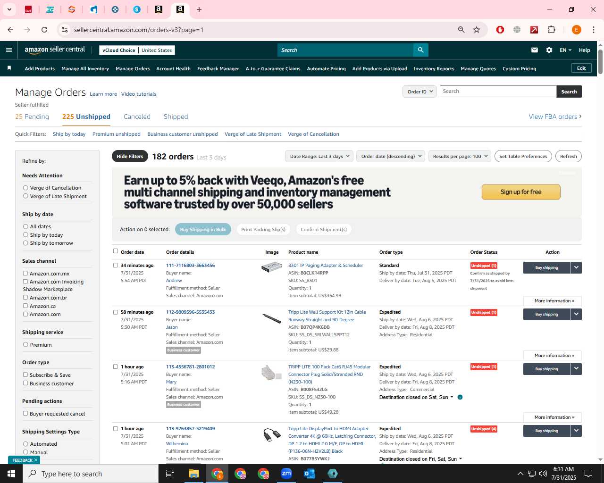The height and width of the screenshot is (483, 604).
Task: Open the Order ID search type dropdown
Action: 419,92
